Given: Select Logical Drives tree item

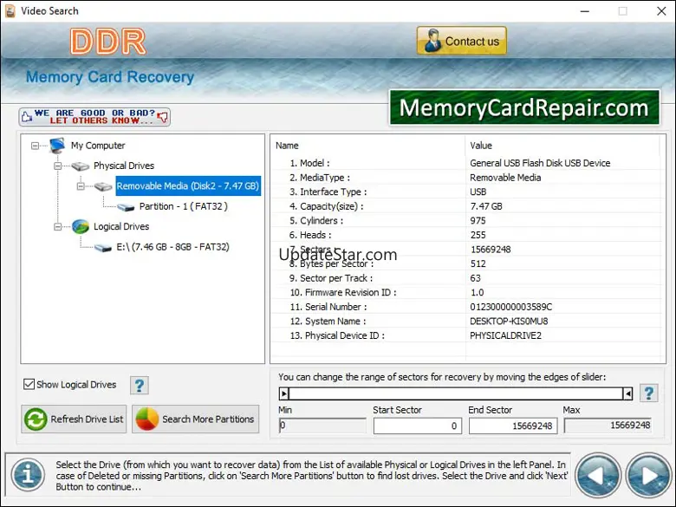Looking at the screenshot, I should tap(121, 227).
